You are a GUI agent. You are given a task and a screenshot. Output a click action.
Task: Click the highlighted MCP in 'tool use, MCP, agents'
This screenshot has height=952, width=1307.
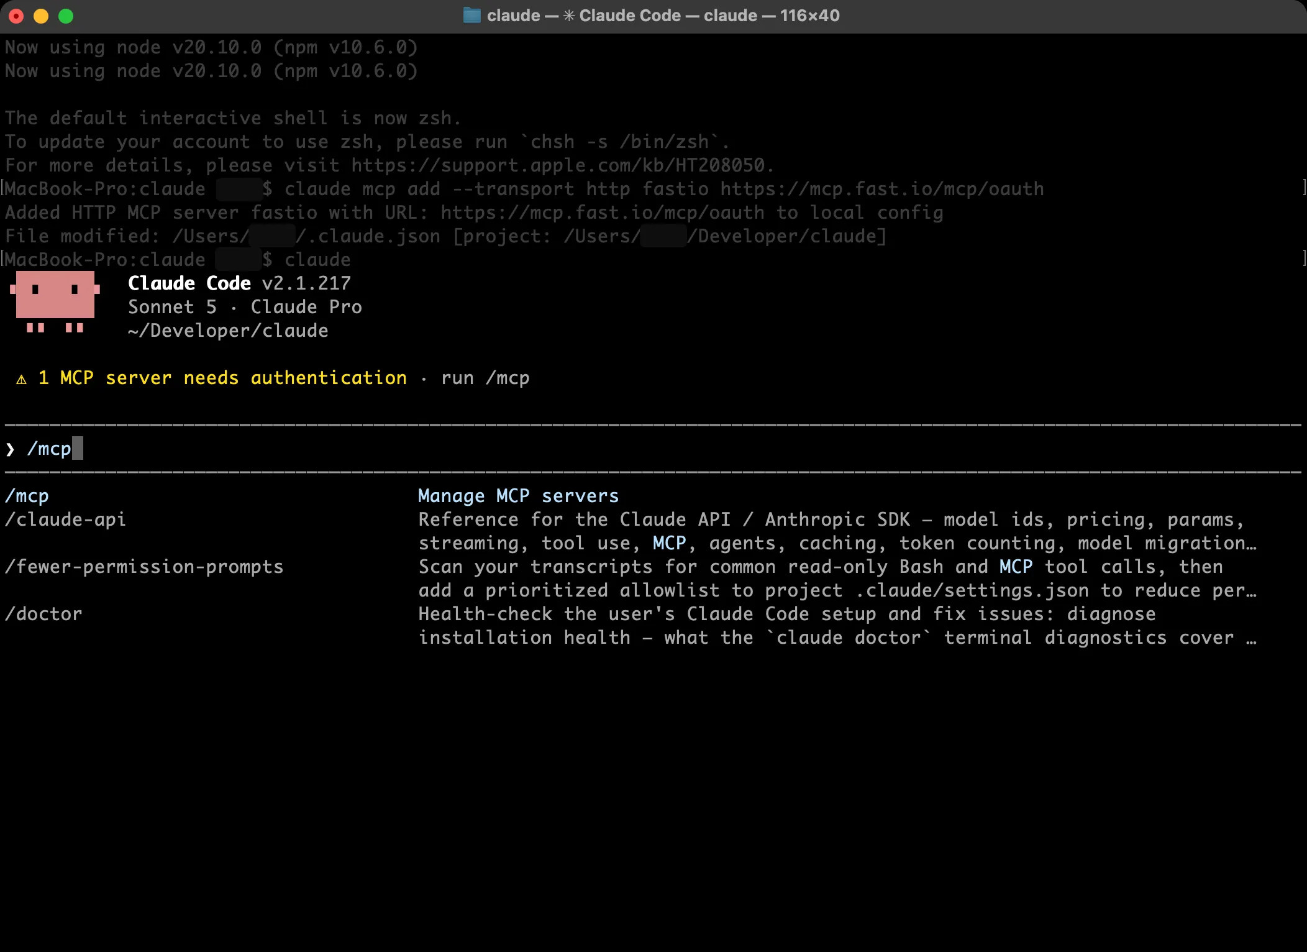(669, 543)
